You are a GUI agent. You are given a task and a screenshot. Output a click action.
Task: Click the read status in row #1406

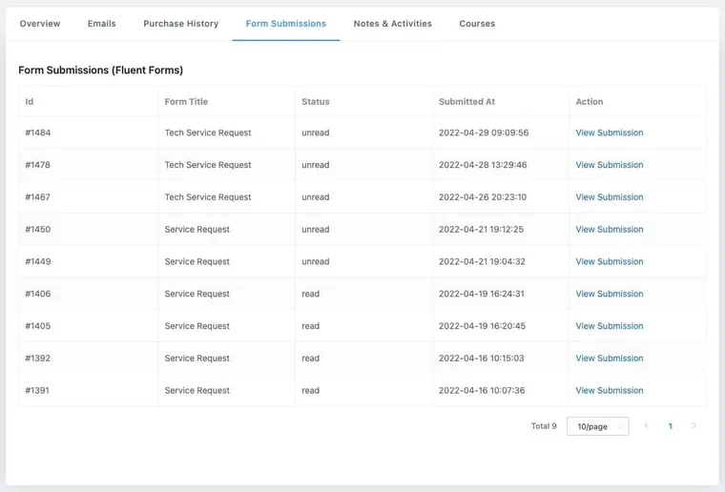tap(310, 294)
